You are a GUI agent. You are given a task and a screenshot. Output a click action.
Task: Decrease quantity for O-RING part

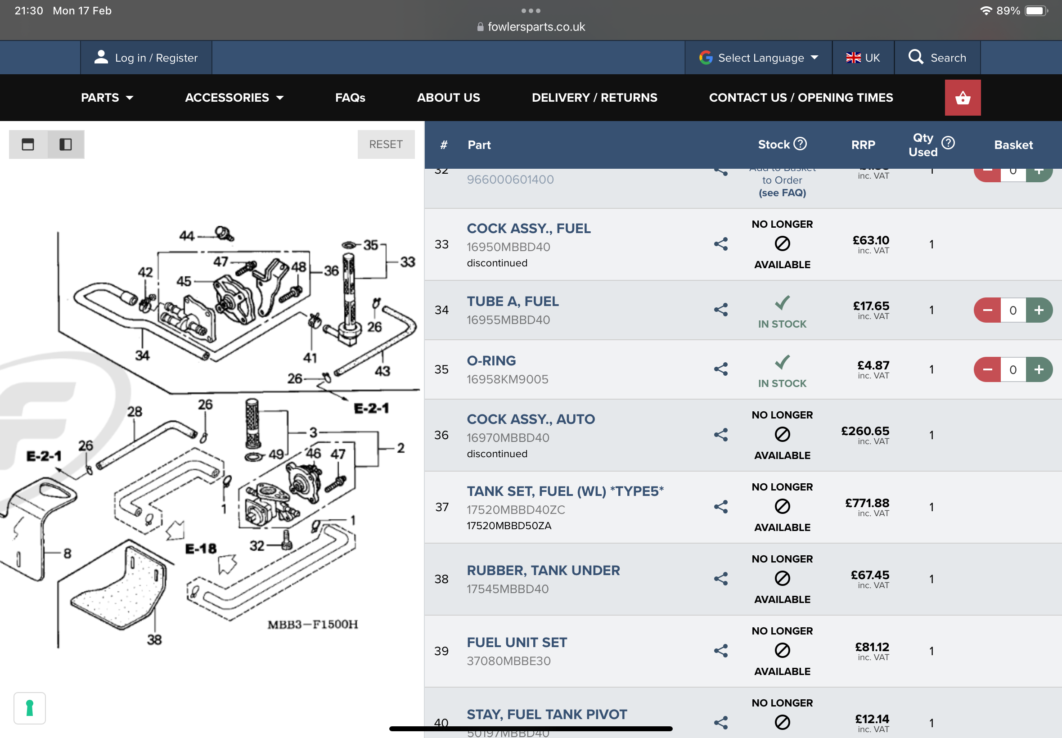pyautogui.click(x=988, y=369)
